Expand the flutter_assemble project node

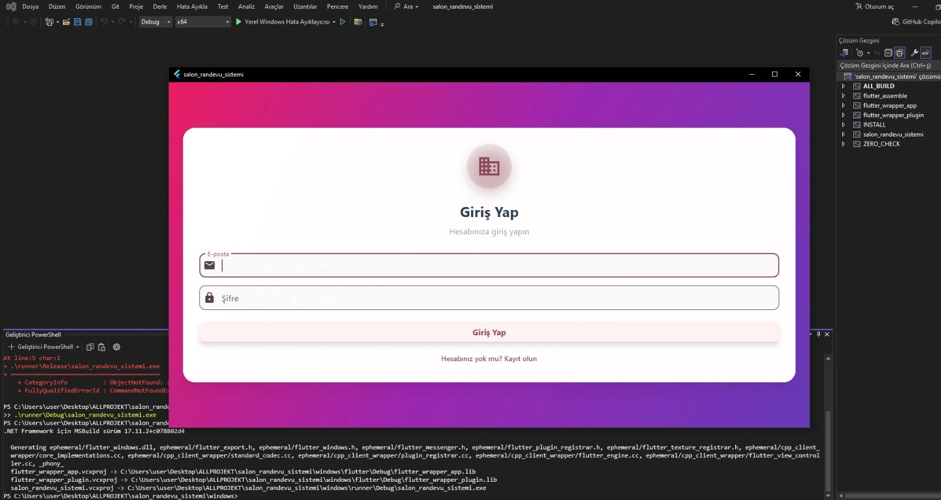843,96
